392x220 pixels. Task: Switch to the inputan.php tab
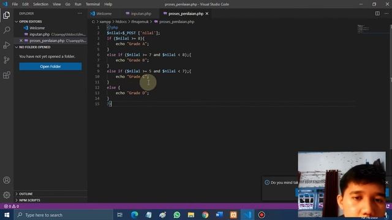(x=141, y=13)
